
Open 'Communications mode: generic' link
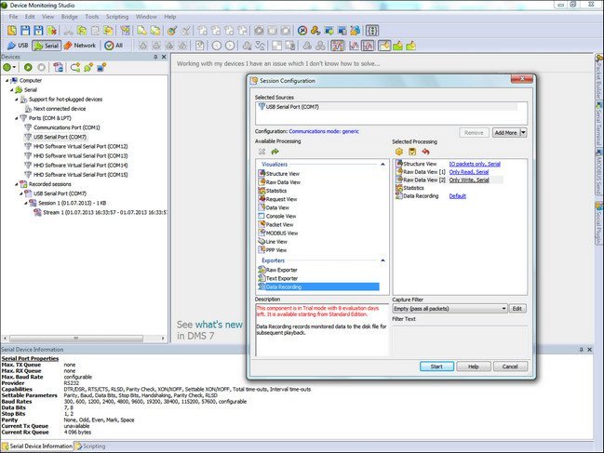tap(324, 131)
